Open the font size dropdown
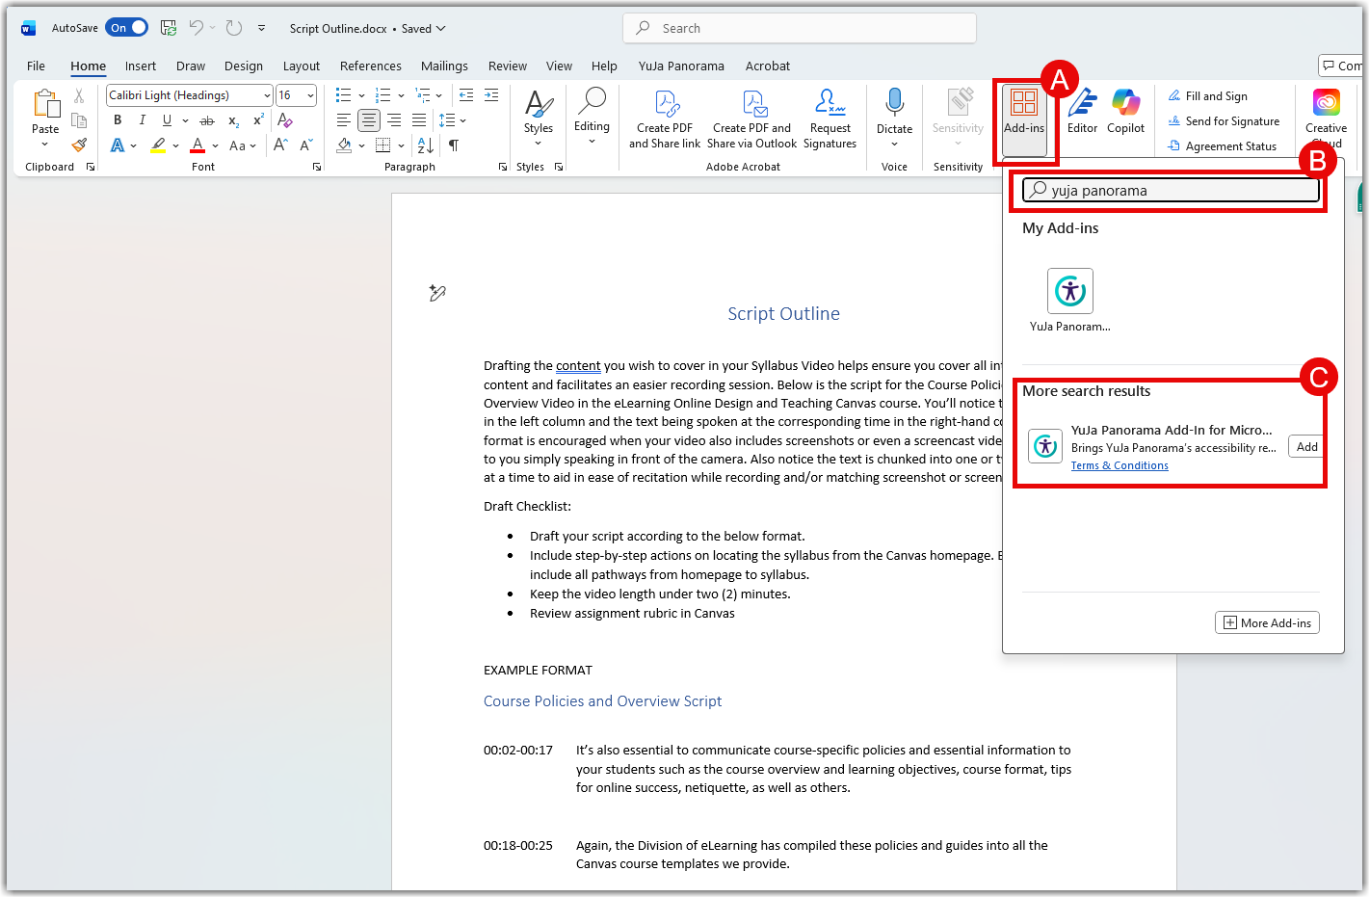 tap(310, 95)
